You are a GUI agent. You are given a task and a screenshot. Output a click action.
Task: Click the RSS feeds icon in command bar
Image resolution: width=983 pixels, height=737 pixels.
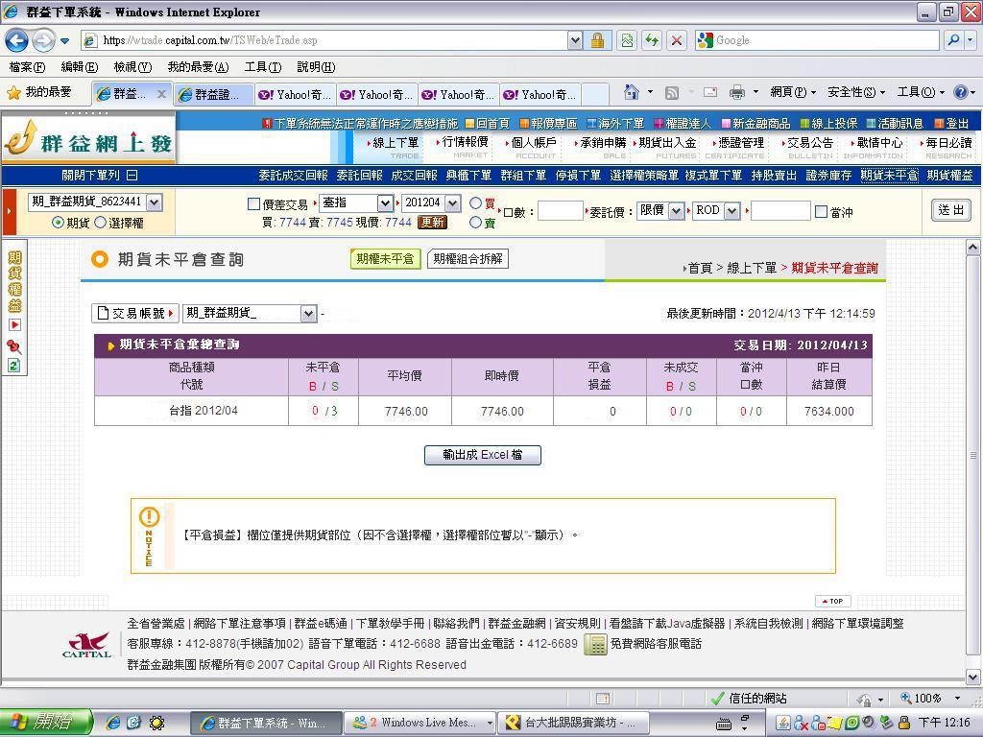(x=671, y=93)
